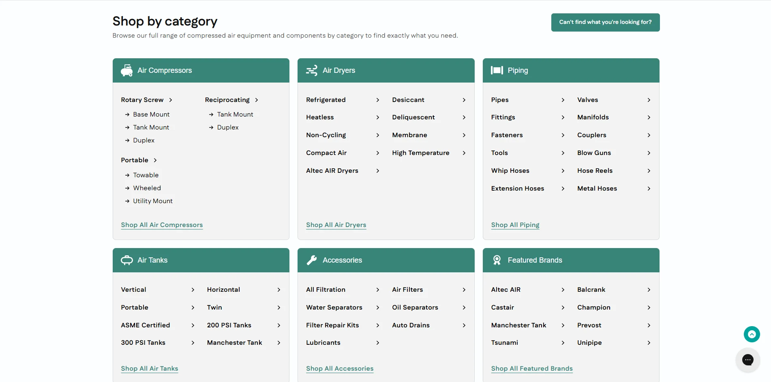View Altec AIR Dryers

[332, 171]
